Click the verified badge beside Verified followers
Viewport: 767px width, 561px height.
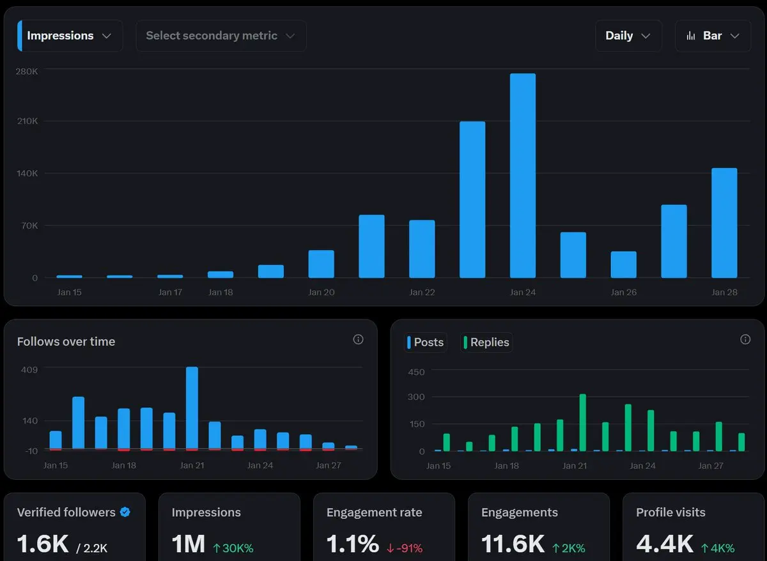point(125,512)
